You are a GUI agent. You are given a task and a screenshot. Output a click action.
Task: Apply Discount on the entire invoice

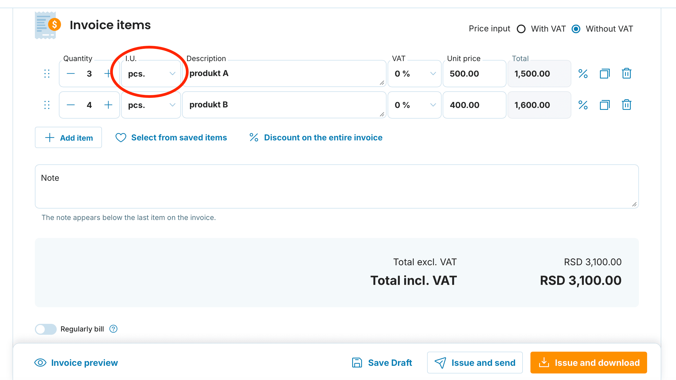[x=316, y=138]
